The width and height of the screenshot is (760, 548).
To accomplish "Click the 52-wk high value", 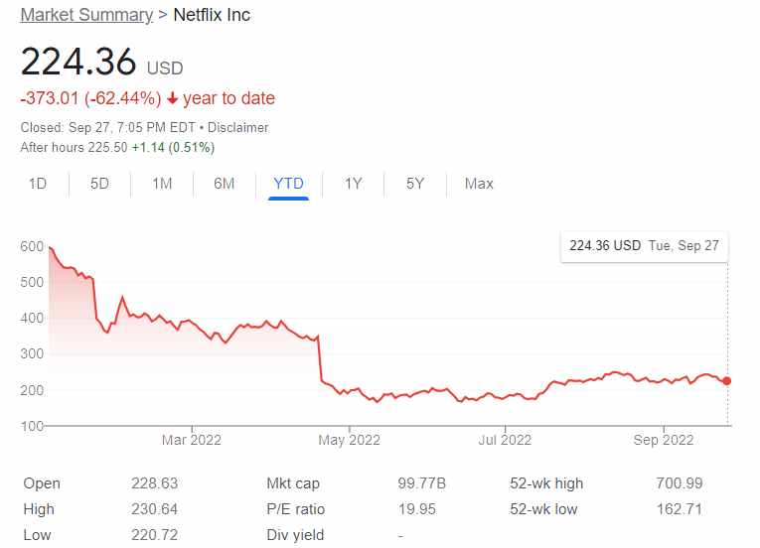I will (682, 483).
